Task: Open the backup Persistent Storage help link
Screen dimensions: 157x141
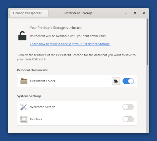Action: [x=70, y=44]
